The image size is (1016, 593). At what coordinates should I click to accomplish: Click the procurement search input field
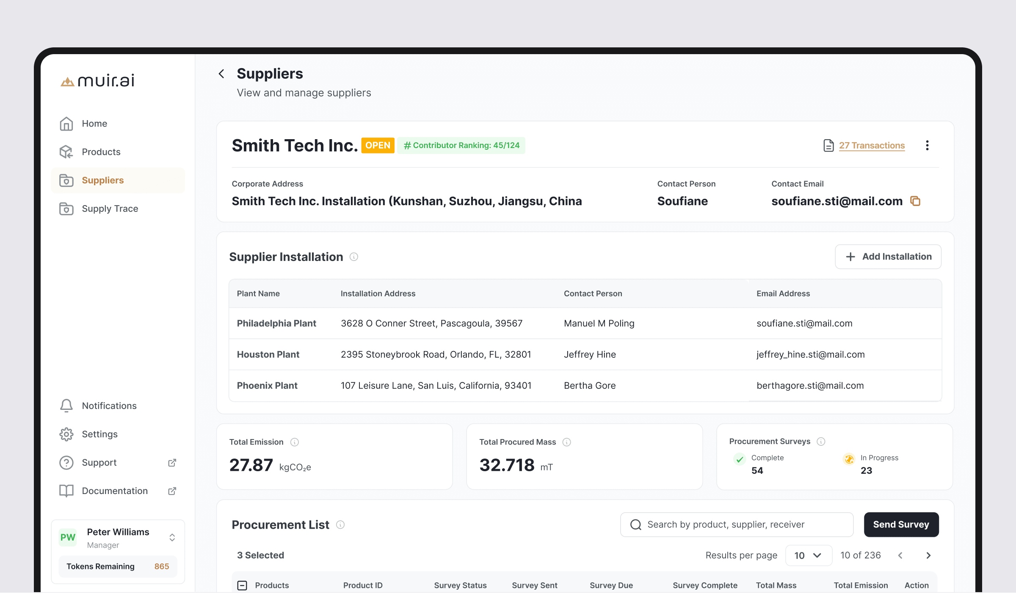pos(737,524)
